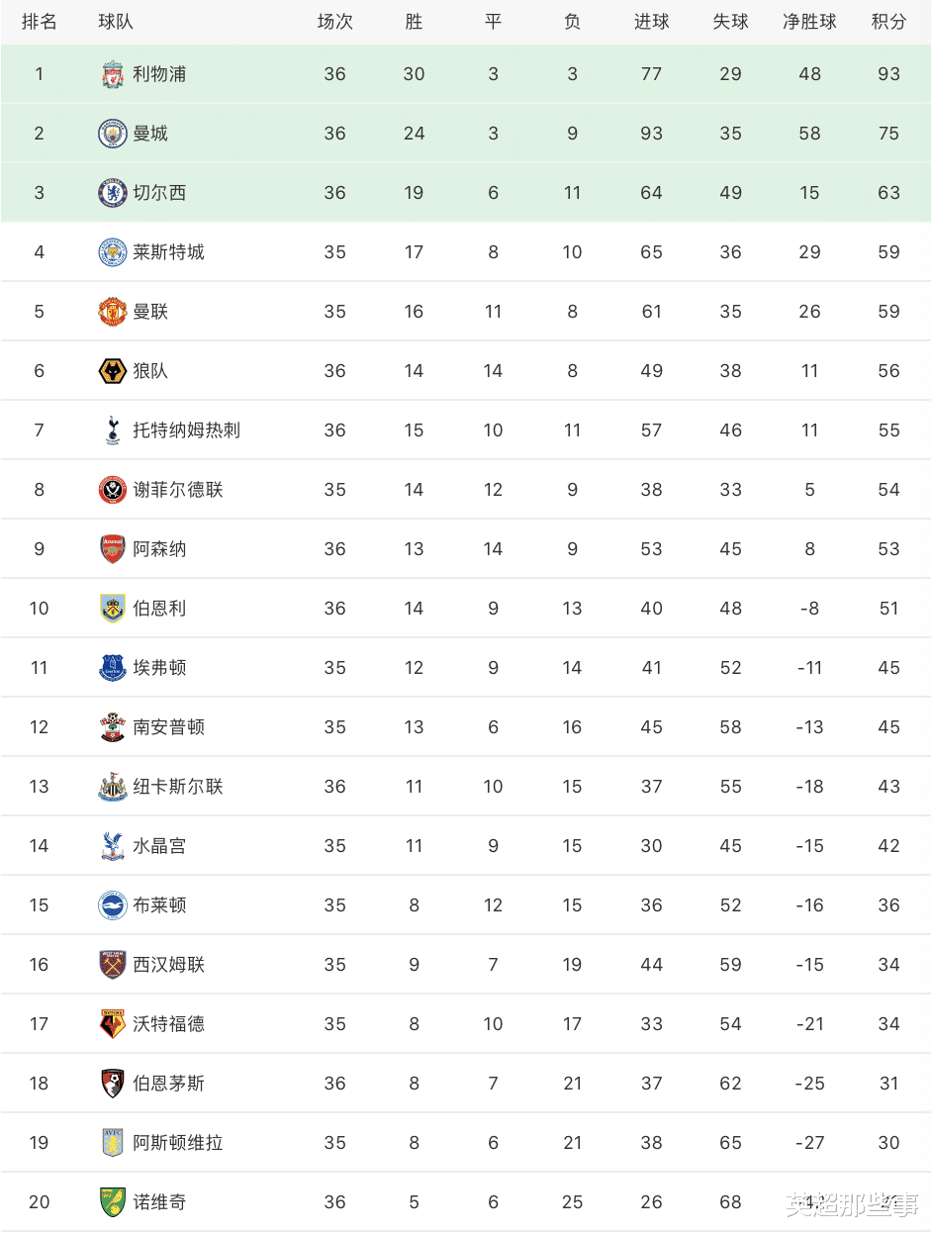Screen dimensions: 932x1235
Task: Select the 阿斯顿维拉 team name
Action: (178, 1143)
